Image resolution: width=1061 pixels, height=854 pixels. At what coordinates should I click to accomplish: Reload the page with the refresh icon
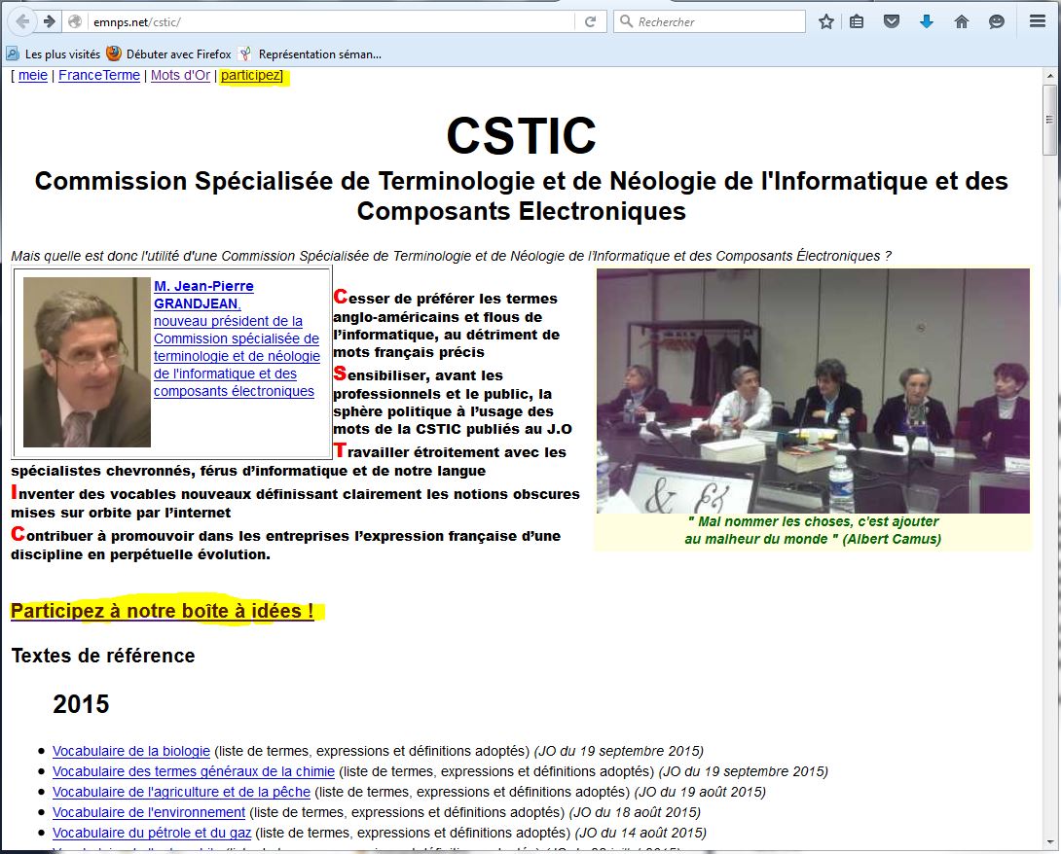pyautogui.click(x=590, y=21)
